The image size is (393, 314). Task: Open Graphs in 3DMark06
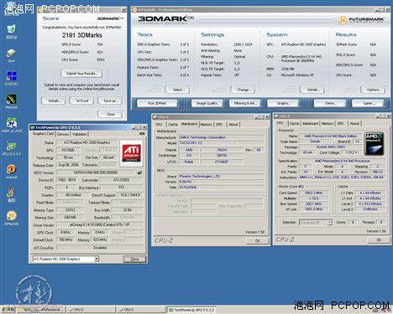pos(283,103)
